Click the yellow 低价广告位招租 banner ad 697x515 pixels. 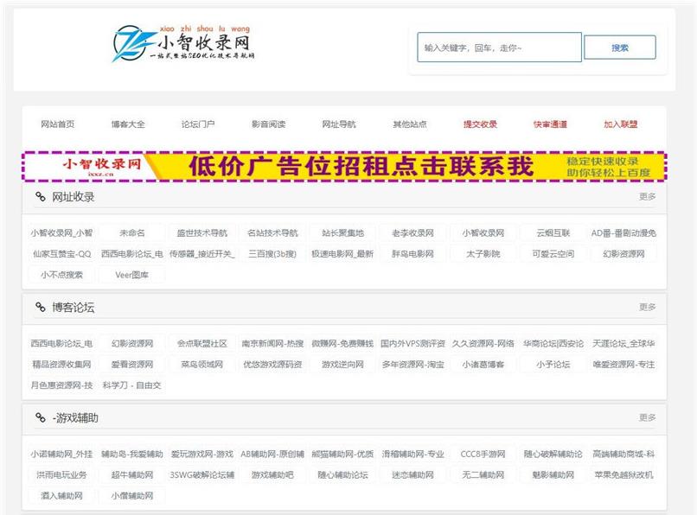344,167
